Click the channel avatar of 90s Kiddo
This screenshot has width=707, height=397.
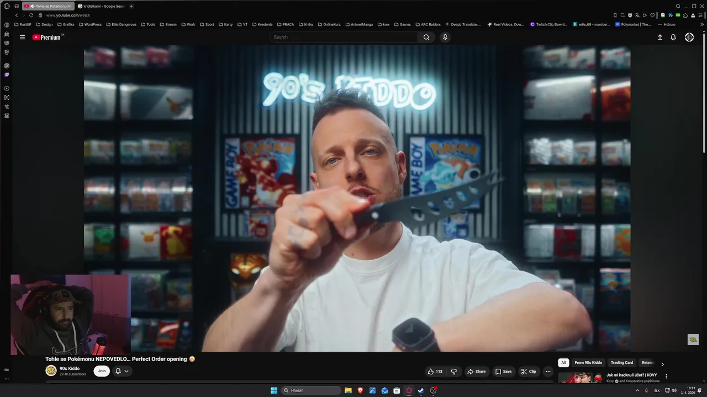coord(51,371)
